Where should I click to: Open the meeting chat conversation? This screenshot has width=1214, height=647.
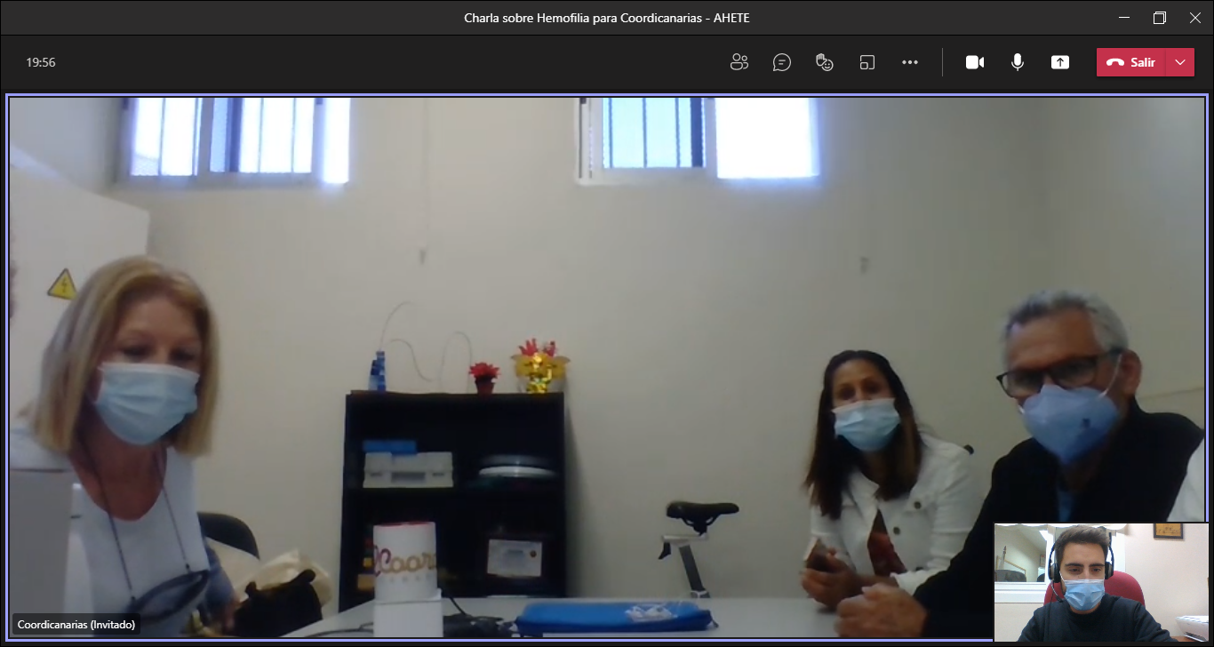click(782, 62)
